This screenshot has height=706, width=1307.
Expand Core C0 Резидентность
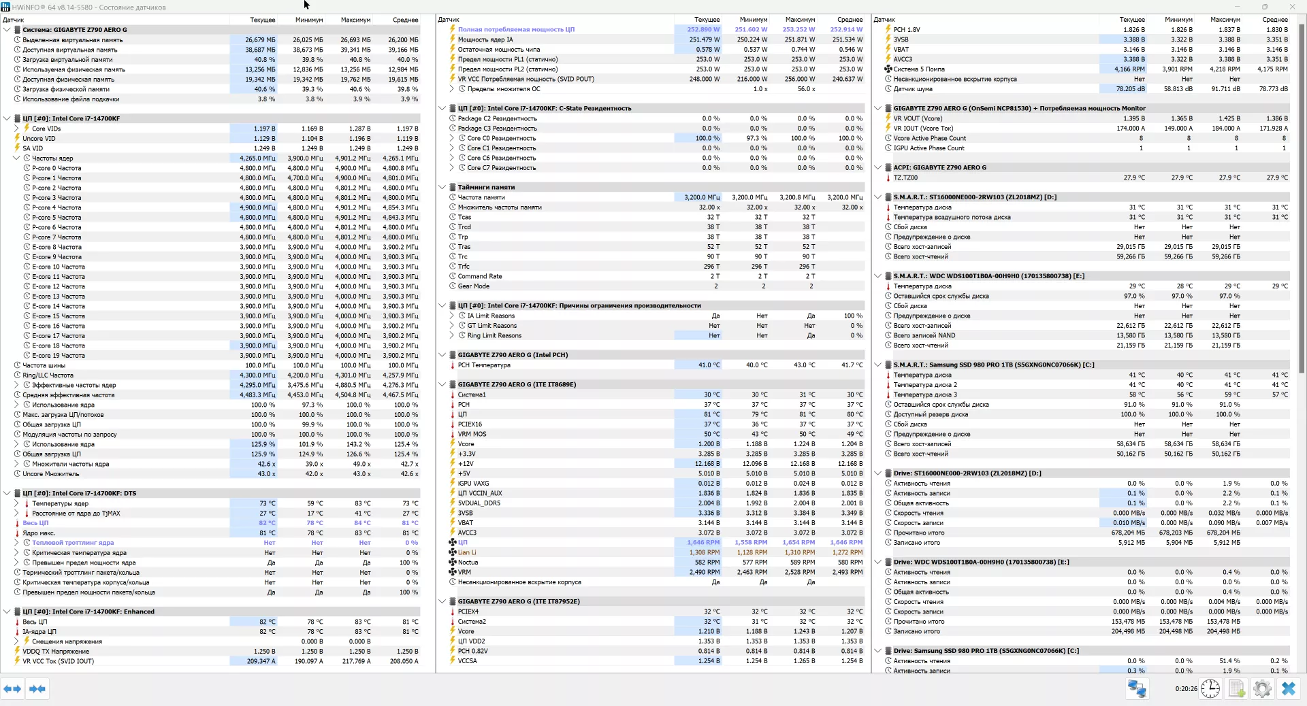[452, 138]
